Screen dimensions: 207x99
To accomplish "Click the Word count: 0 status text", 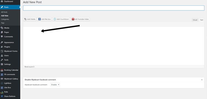I will pyautogui.click(x=29, y=67).
